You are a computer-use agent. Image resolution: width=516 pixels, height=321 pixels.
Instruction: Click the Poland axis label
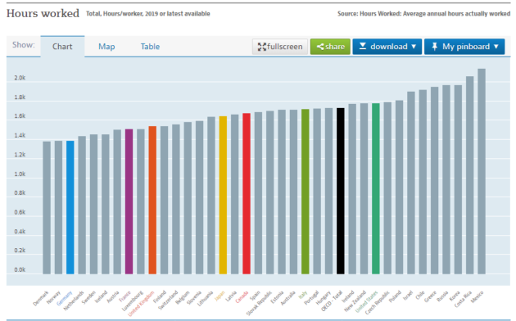[x=395, y=296]
